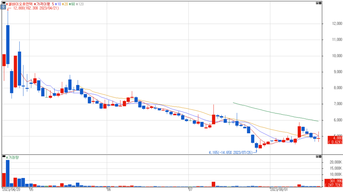Click the red 5-day average legend

[x=53, y=4]
